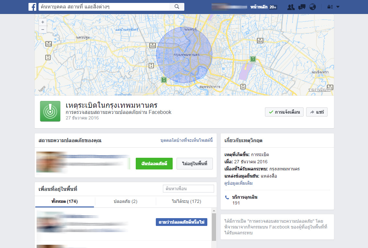Click highway marker 338 on map
The image size is (368, 248).
click(x=153, y=45)
